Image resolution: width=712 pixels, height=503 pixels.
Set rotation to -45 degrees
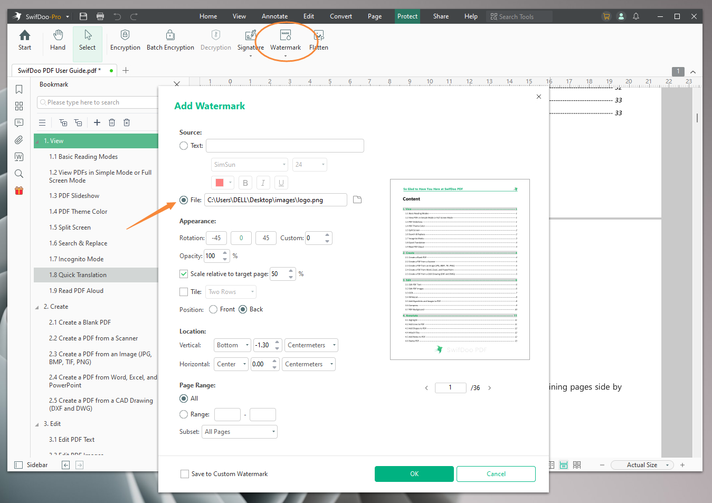point(216,238)
